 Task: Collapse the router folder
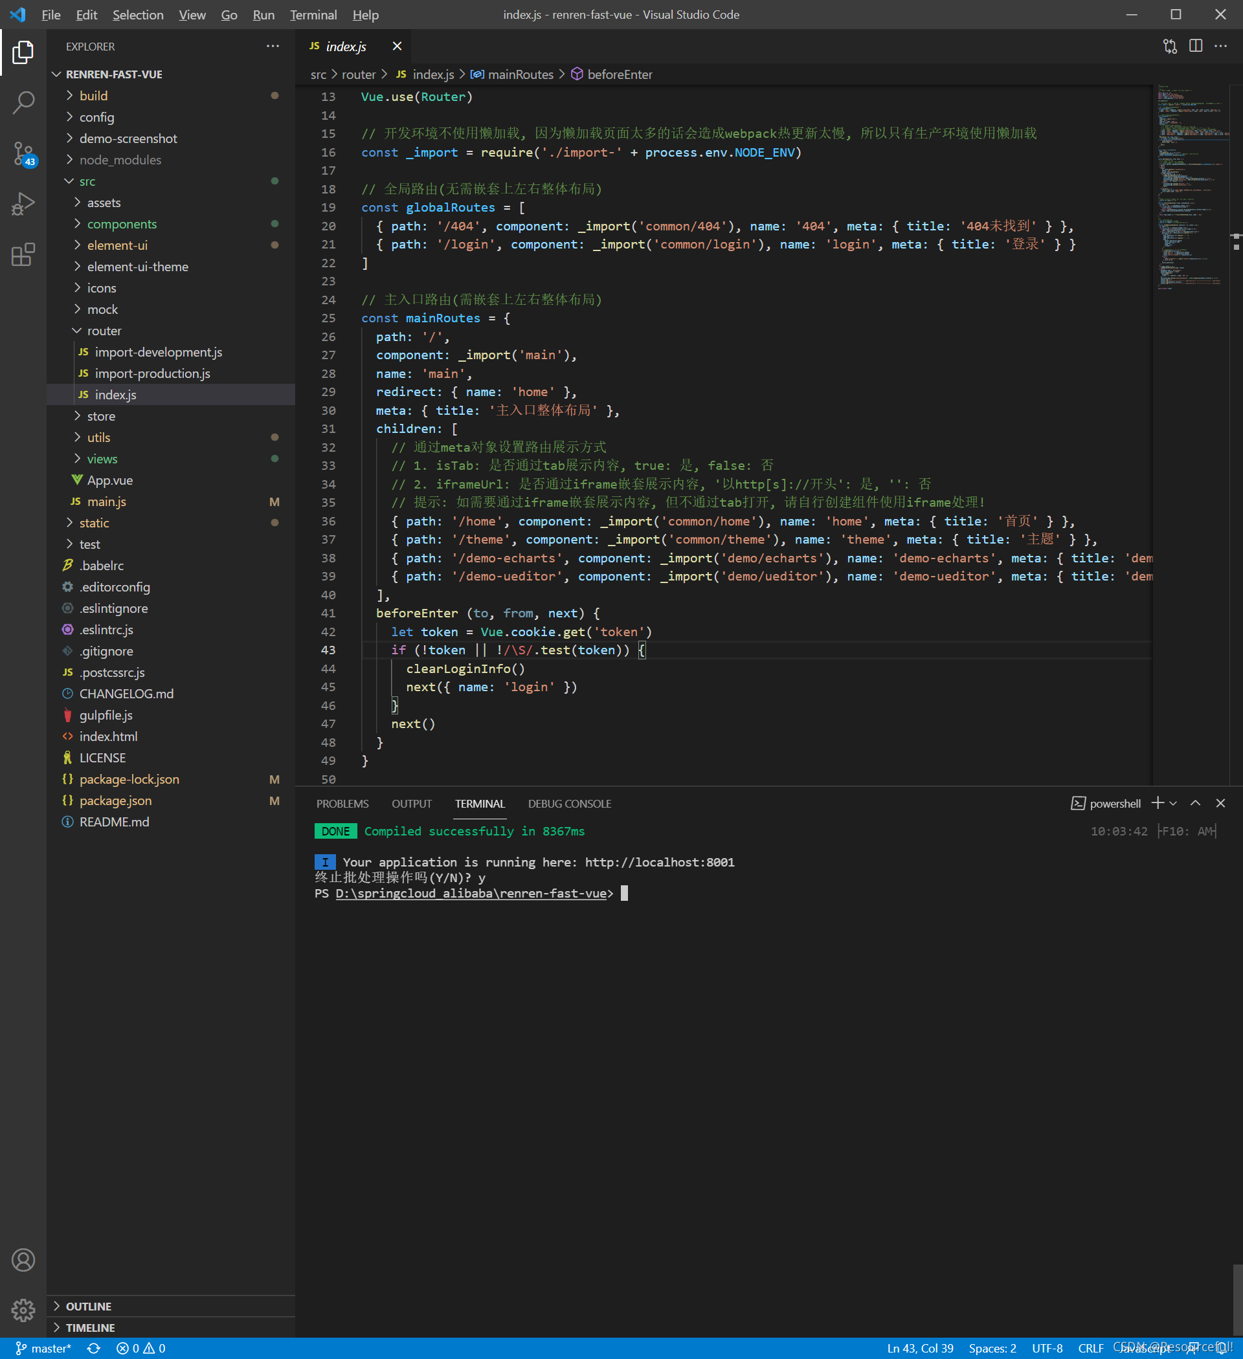(x=171, y=331)
